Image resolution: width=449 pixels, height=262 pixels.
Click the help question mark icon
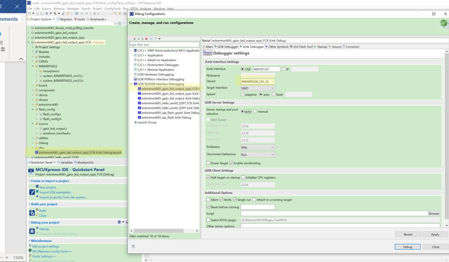[x=133, y=246]
